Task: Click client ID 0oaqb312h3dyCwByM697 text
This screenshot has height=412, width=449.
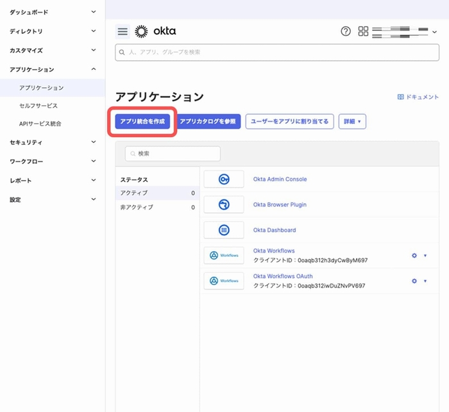Action: (332, 260)
